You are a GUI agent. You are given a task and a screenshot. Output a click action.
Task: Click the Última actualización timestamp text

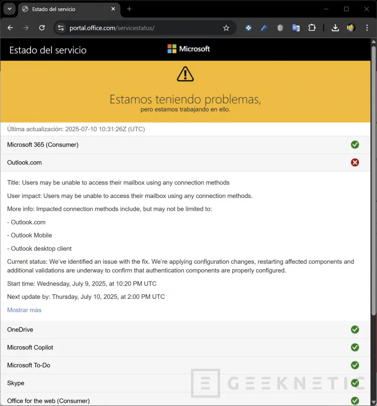pos(76,129)
